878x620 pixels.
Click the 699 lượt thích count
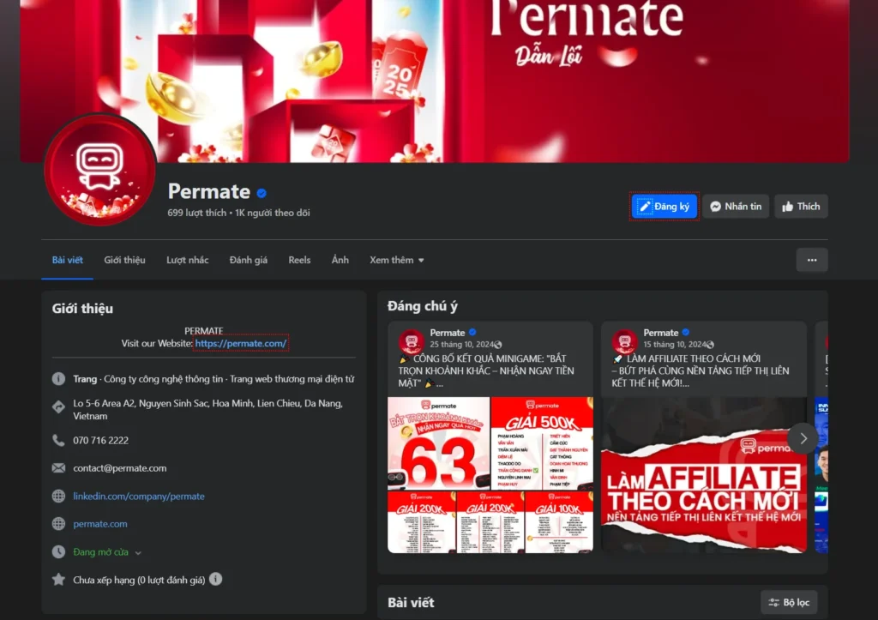click(197, 213)
